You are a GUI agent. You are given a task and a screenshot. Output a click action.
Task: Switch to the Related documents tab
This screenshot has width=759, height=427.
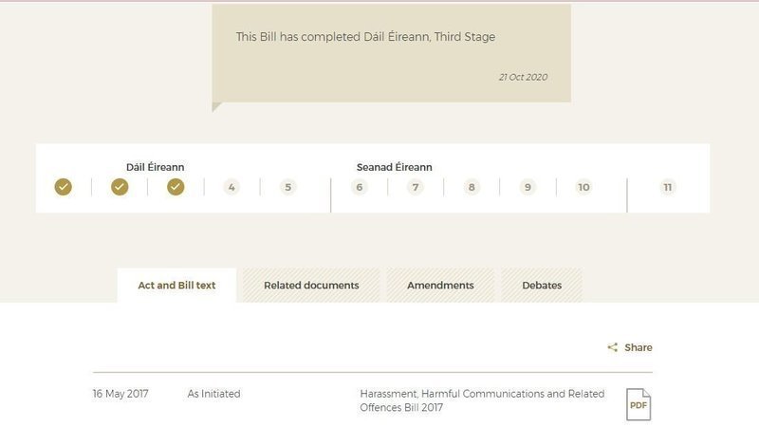(311, 286)
